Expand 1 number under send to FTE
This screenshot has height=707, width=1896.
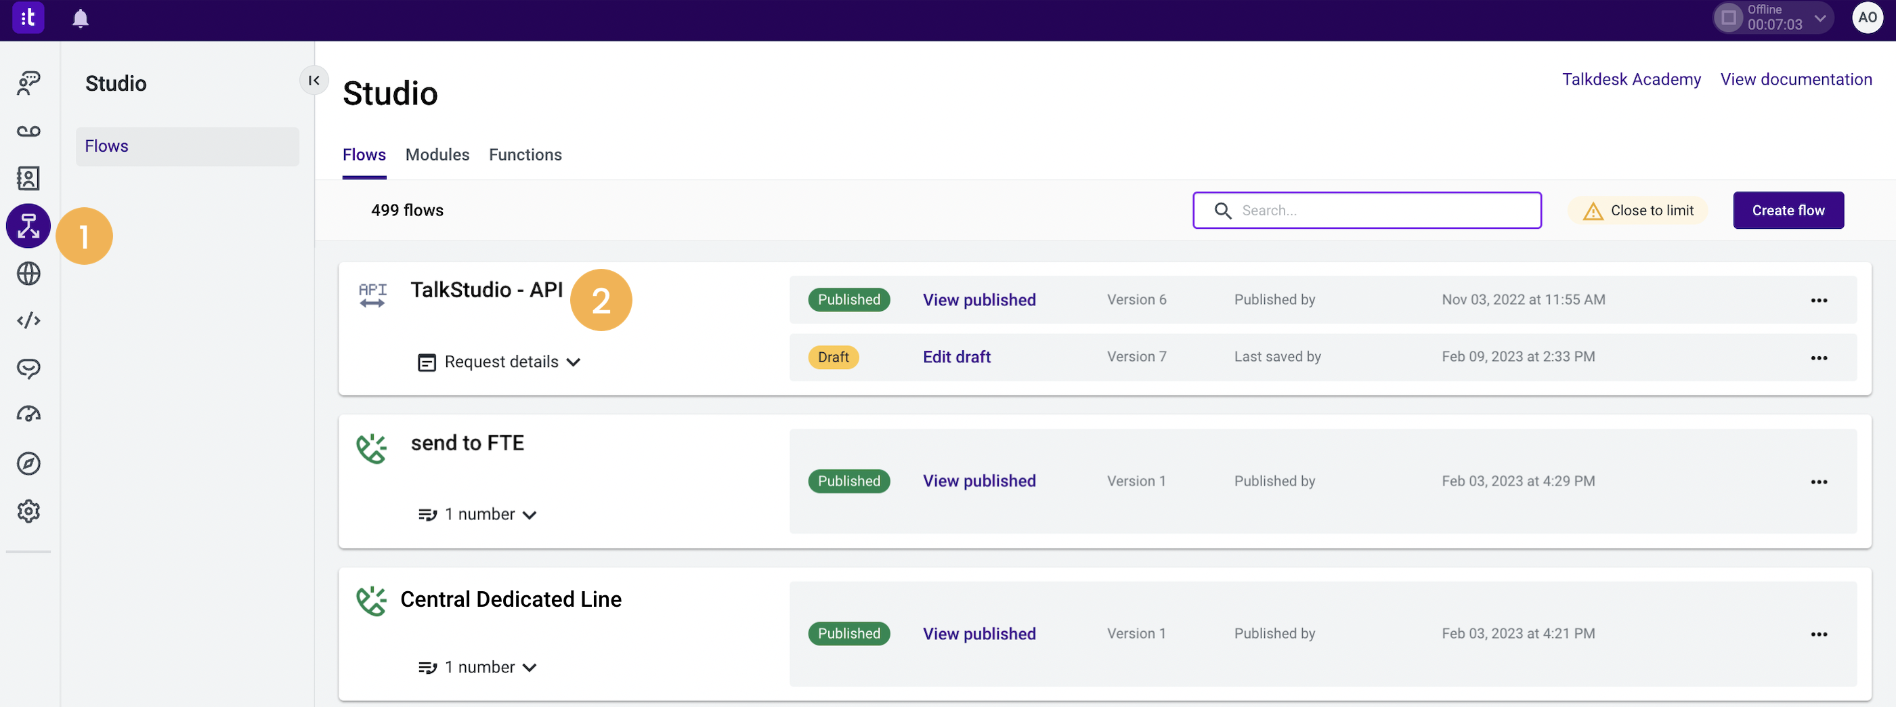[477, 514]
